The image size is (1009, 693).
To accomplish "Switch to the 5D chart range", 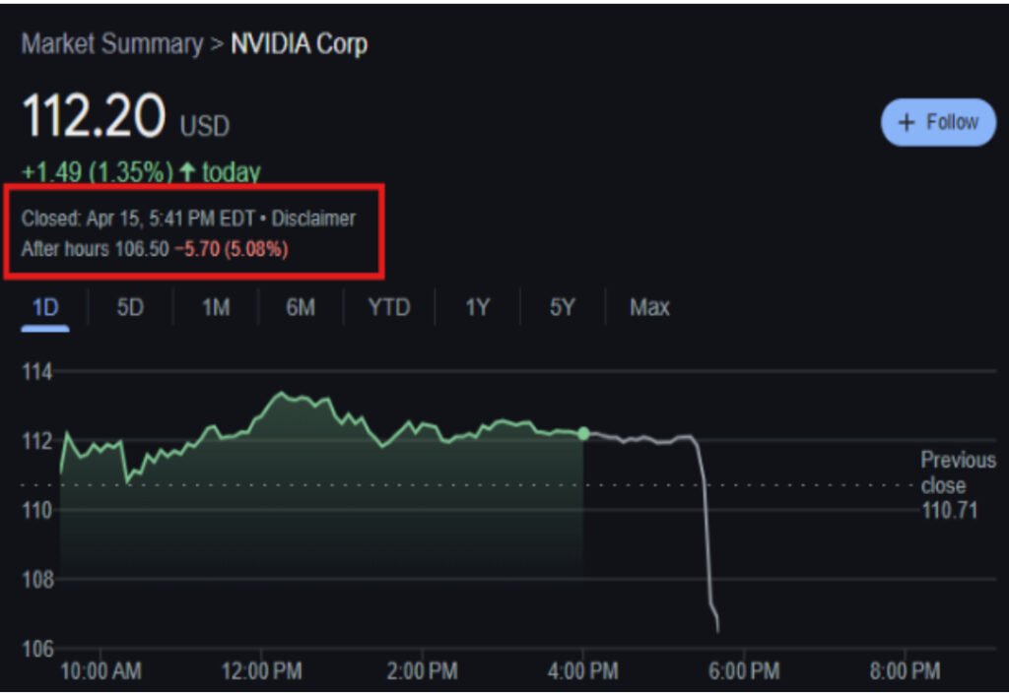I will pyautogui.click(x=130, y=307).
